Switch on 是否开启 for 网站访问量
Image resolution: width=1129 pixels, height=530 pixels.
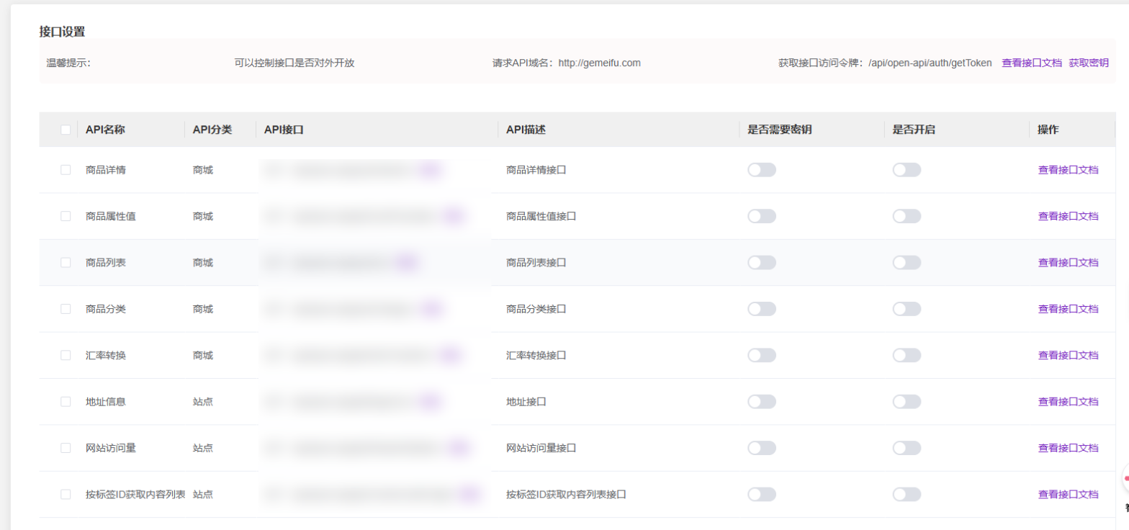pos(907,448)
